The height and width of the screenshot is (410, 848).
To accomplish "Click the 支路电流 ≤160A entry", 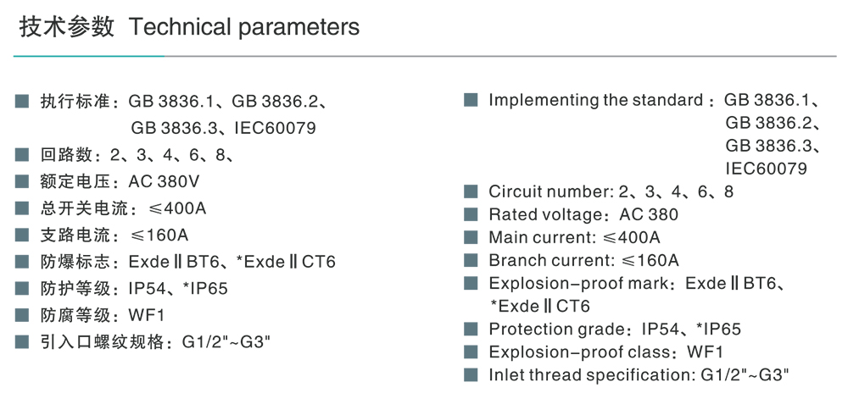I will click(114, 235).
